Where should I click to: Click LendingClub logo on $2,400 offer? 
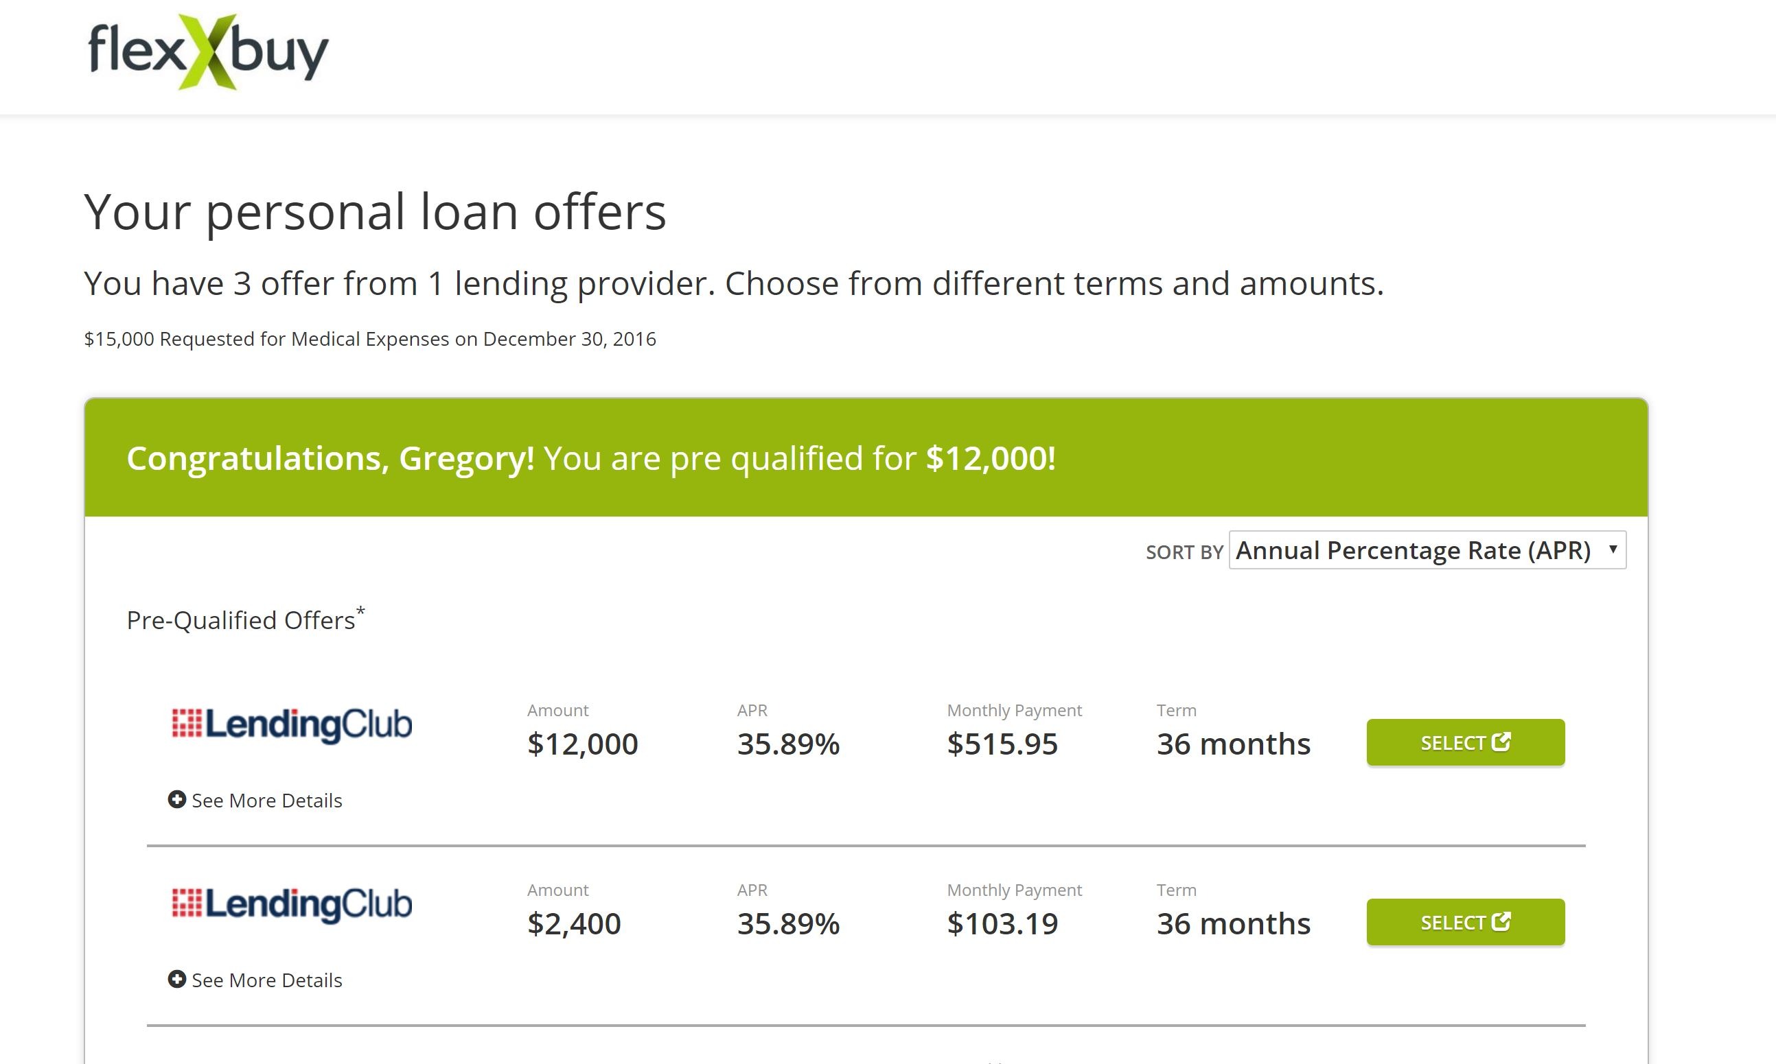[292, 904]
